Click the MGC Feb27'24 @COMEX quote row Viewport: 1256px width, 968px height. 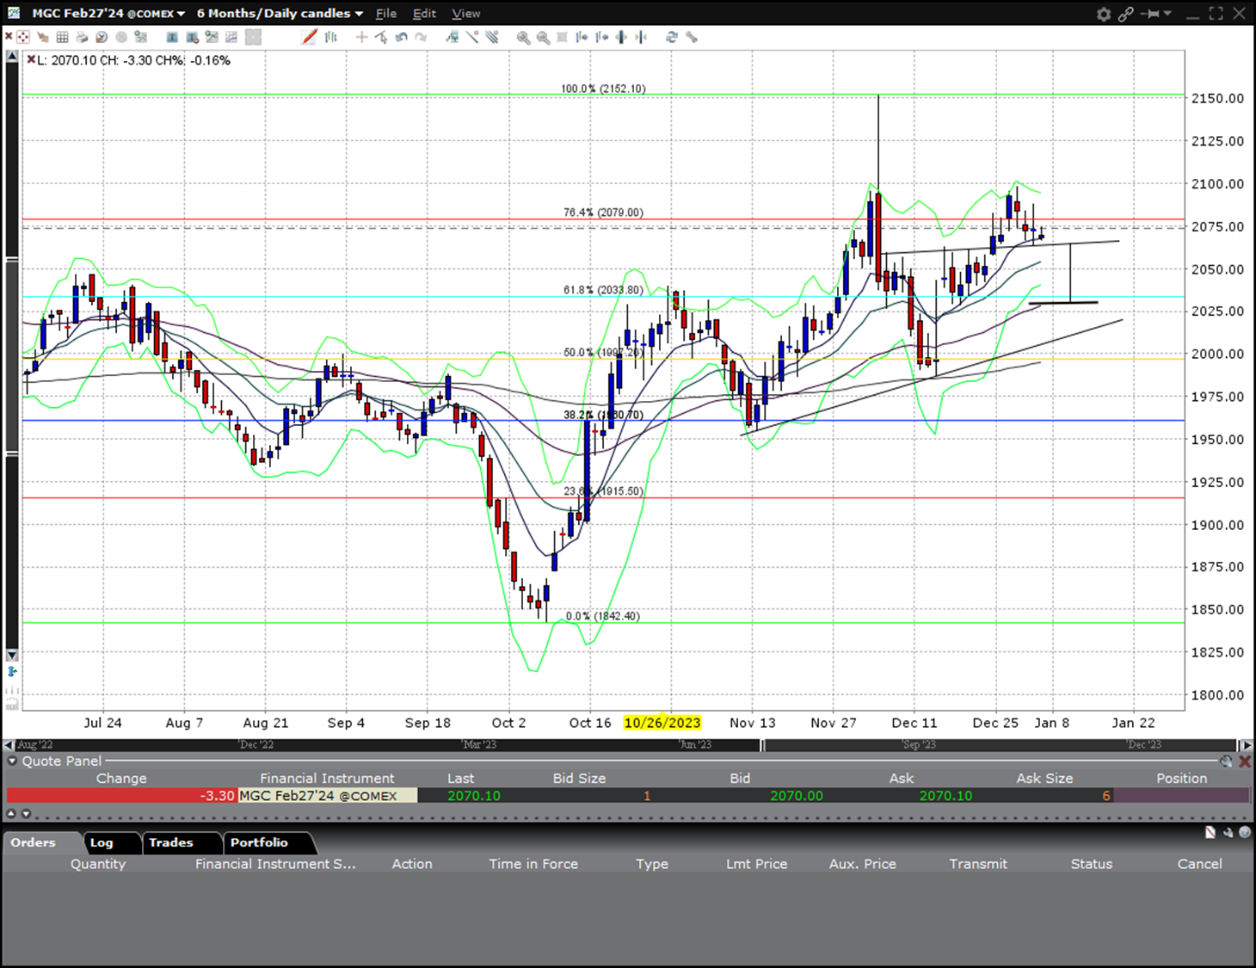click(x=318, y=796)
